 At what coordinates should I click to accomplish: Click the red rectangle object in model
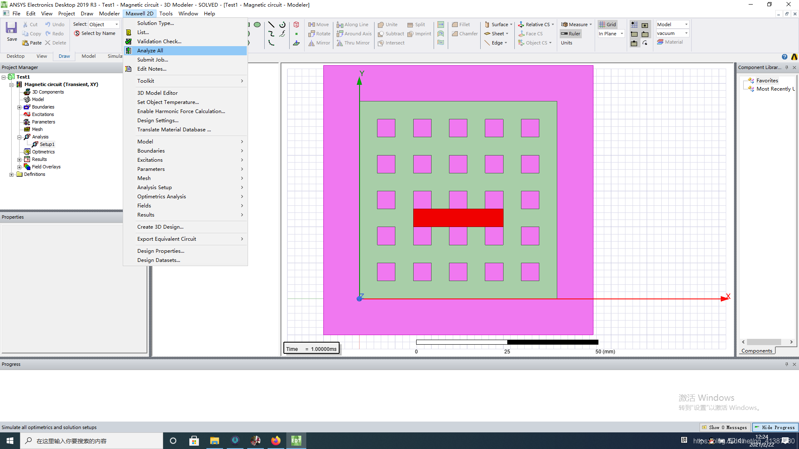pyautogui.click(x=458, y=217)
